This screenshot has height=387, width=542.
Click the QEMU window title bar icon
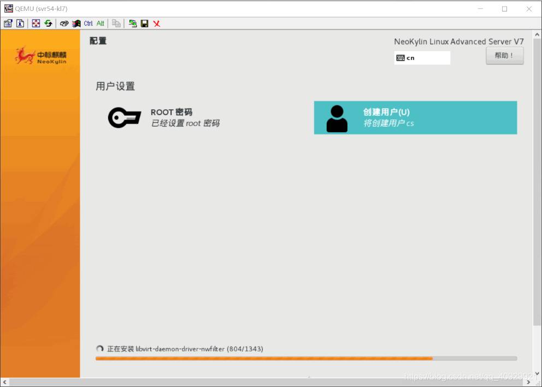coord(8,9)
